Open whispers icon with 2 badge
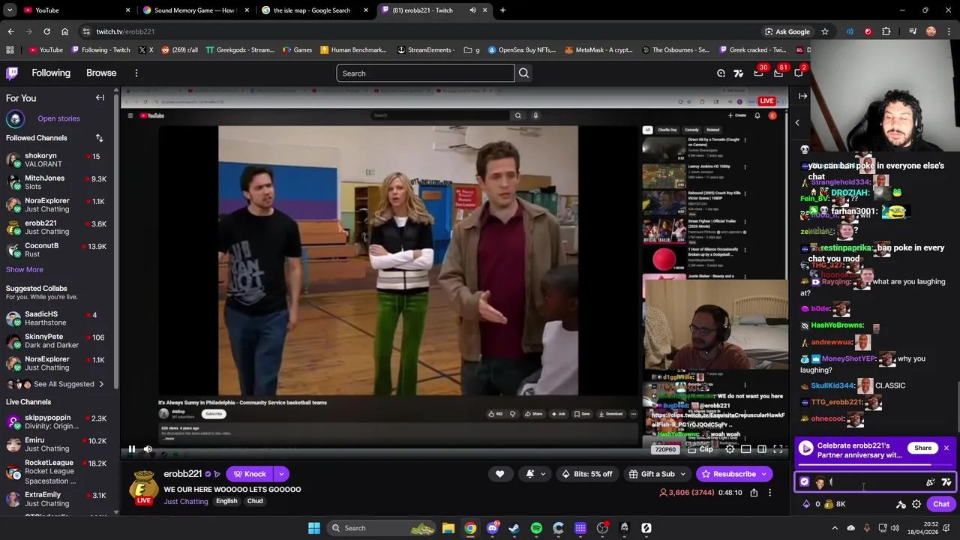The width and height of the screenshot is (960, 540). pyautogui.click(x=799, y=73)
